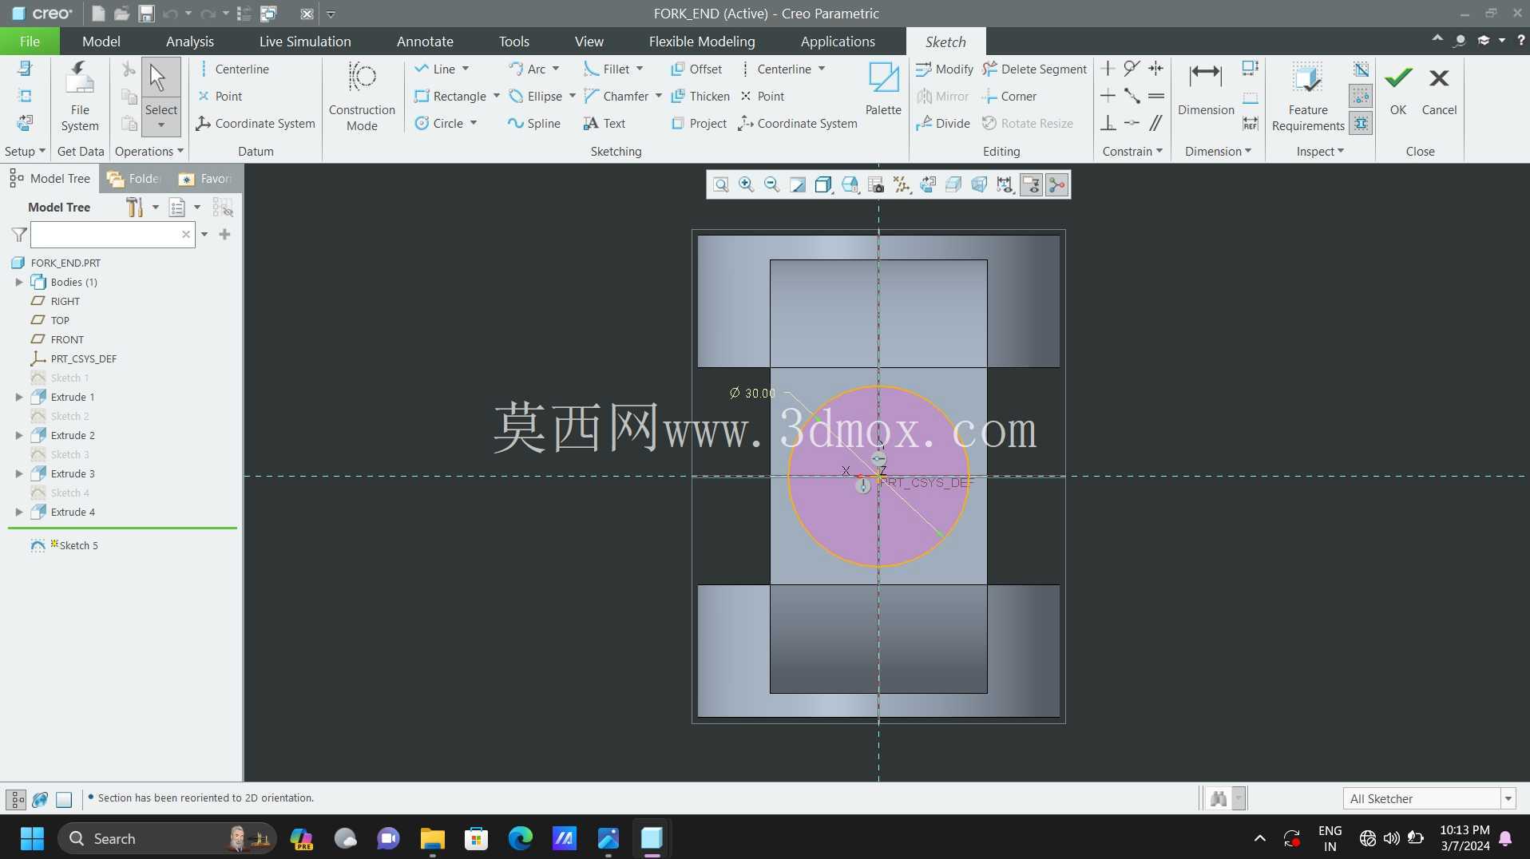Image resolution: width=1530 pixels, height=859 pixels.
Task: Click the Repaint icon in graphics toolbar
Action: click(797, 185)
